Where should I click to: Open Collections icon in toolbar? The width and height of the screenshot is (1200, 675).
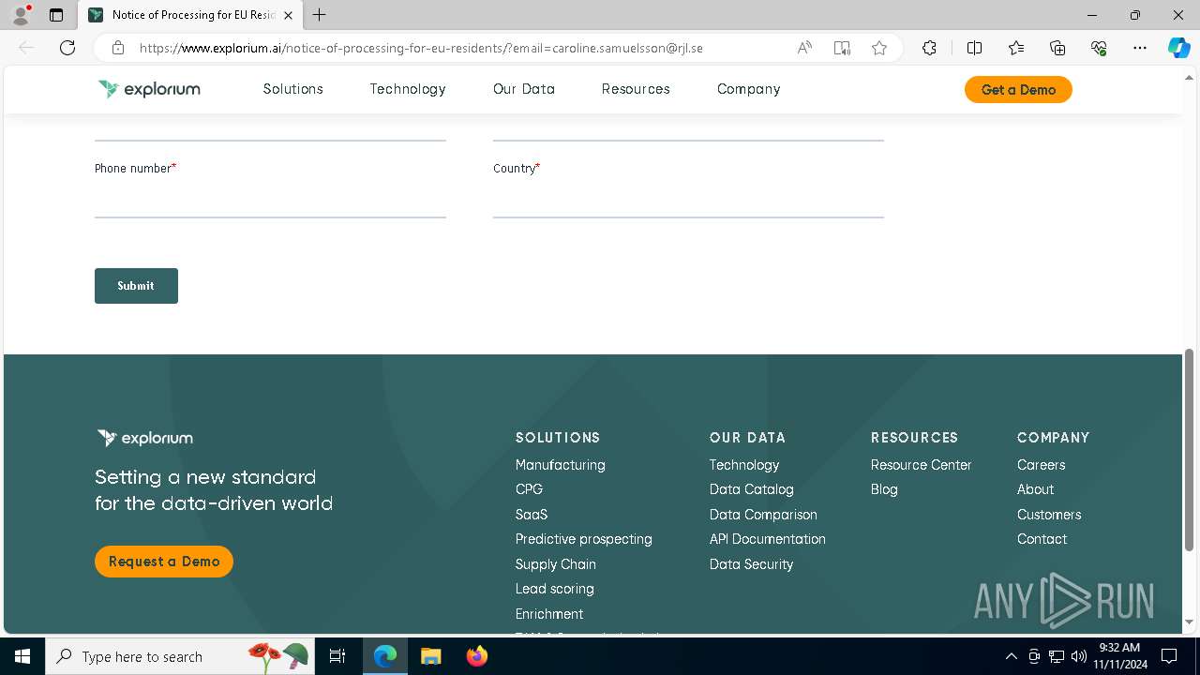[x=1057, y=48]
